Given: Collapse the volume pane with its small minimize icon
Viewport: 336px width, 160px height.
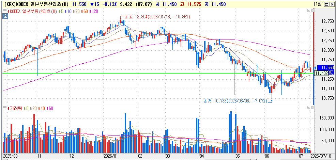Looking at the screenshot, I should [309, 107].
